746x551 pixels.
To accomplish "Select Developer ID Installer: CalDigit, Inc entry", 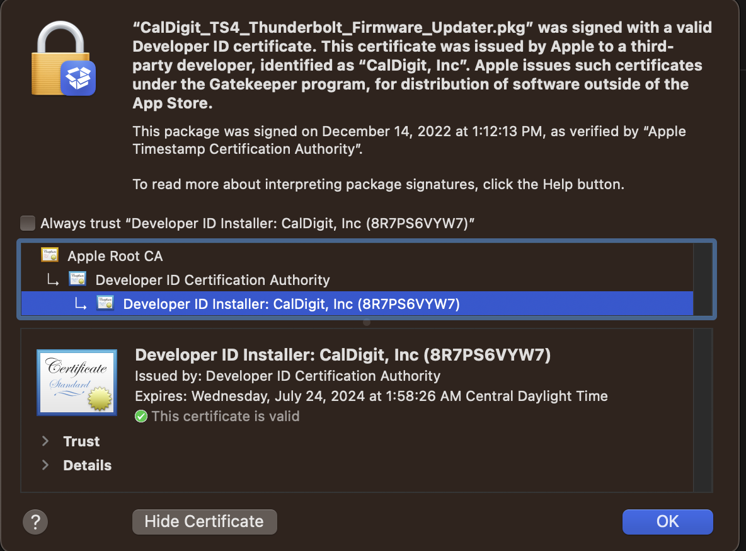I will (291, 304).
